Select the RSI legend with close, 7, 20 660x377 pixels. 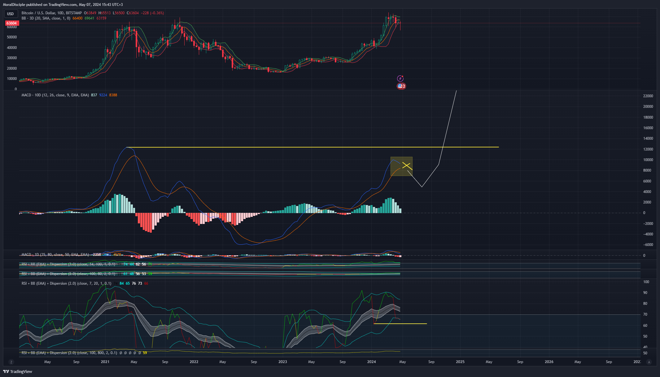[66, 283]
